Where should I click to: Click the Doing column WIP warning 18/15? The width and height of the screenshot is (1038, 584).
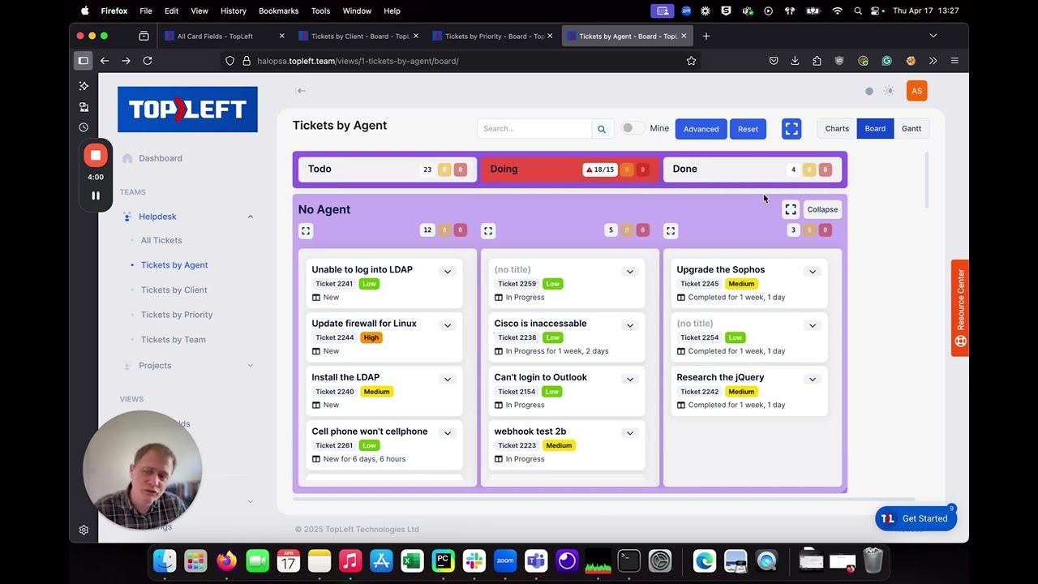(x=600, y=170)
